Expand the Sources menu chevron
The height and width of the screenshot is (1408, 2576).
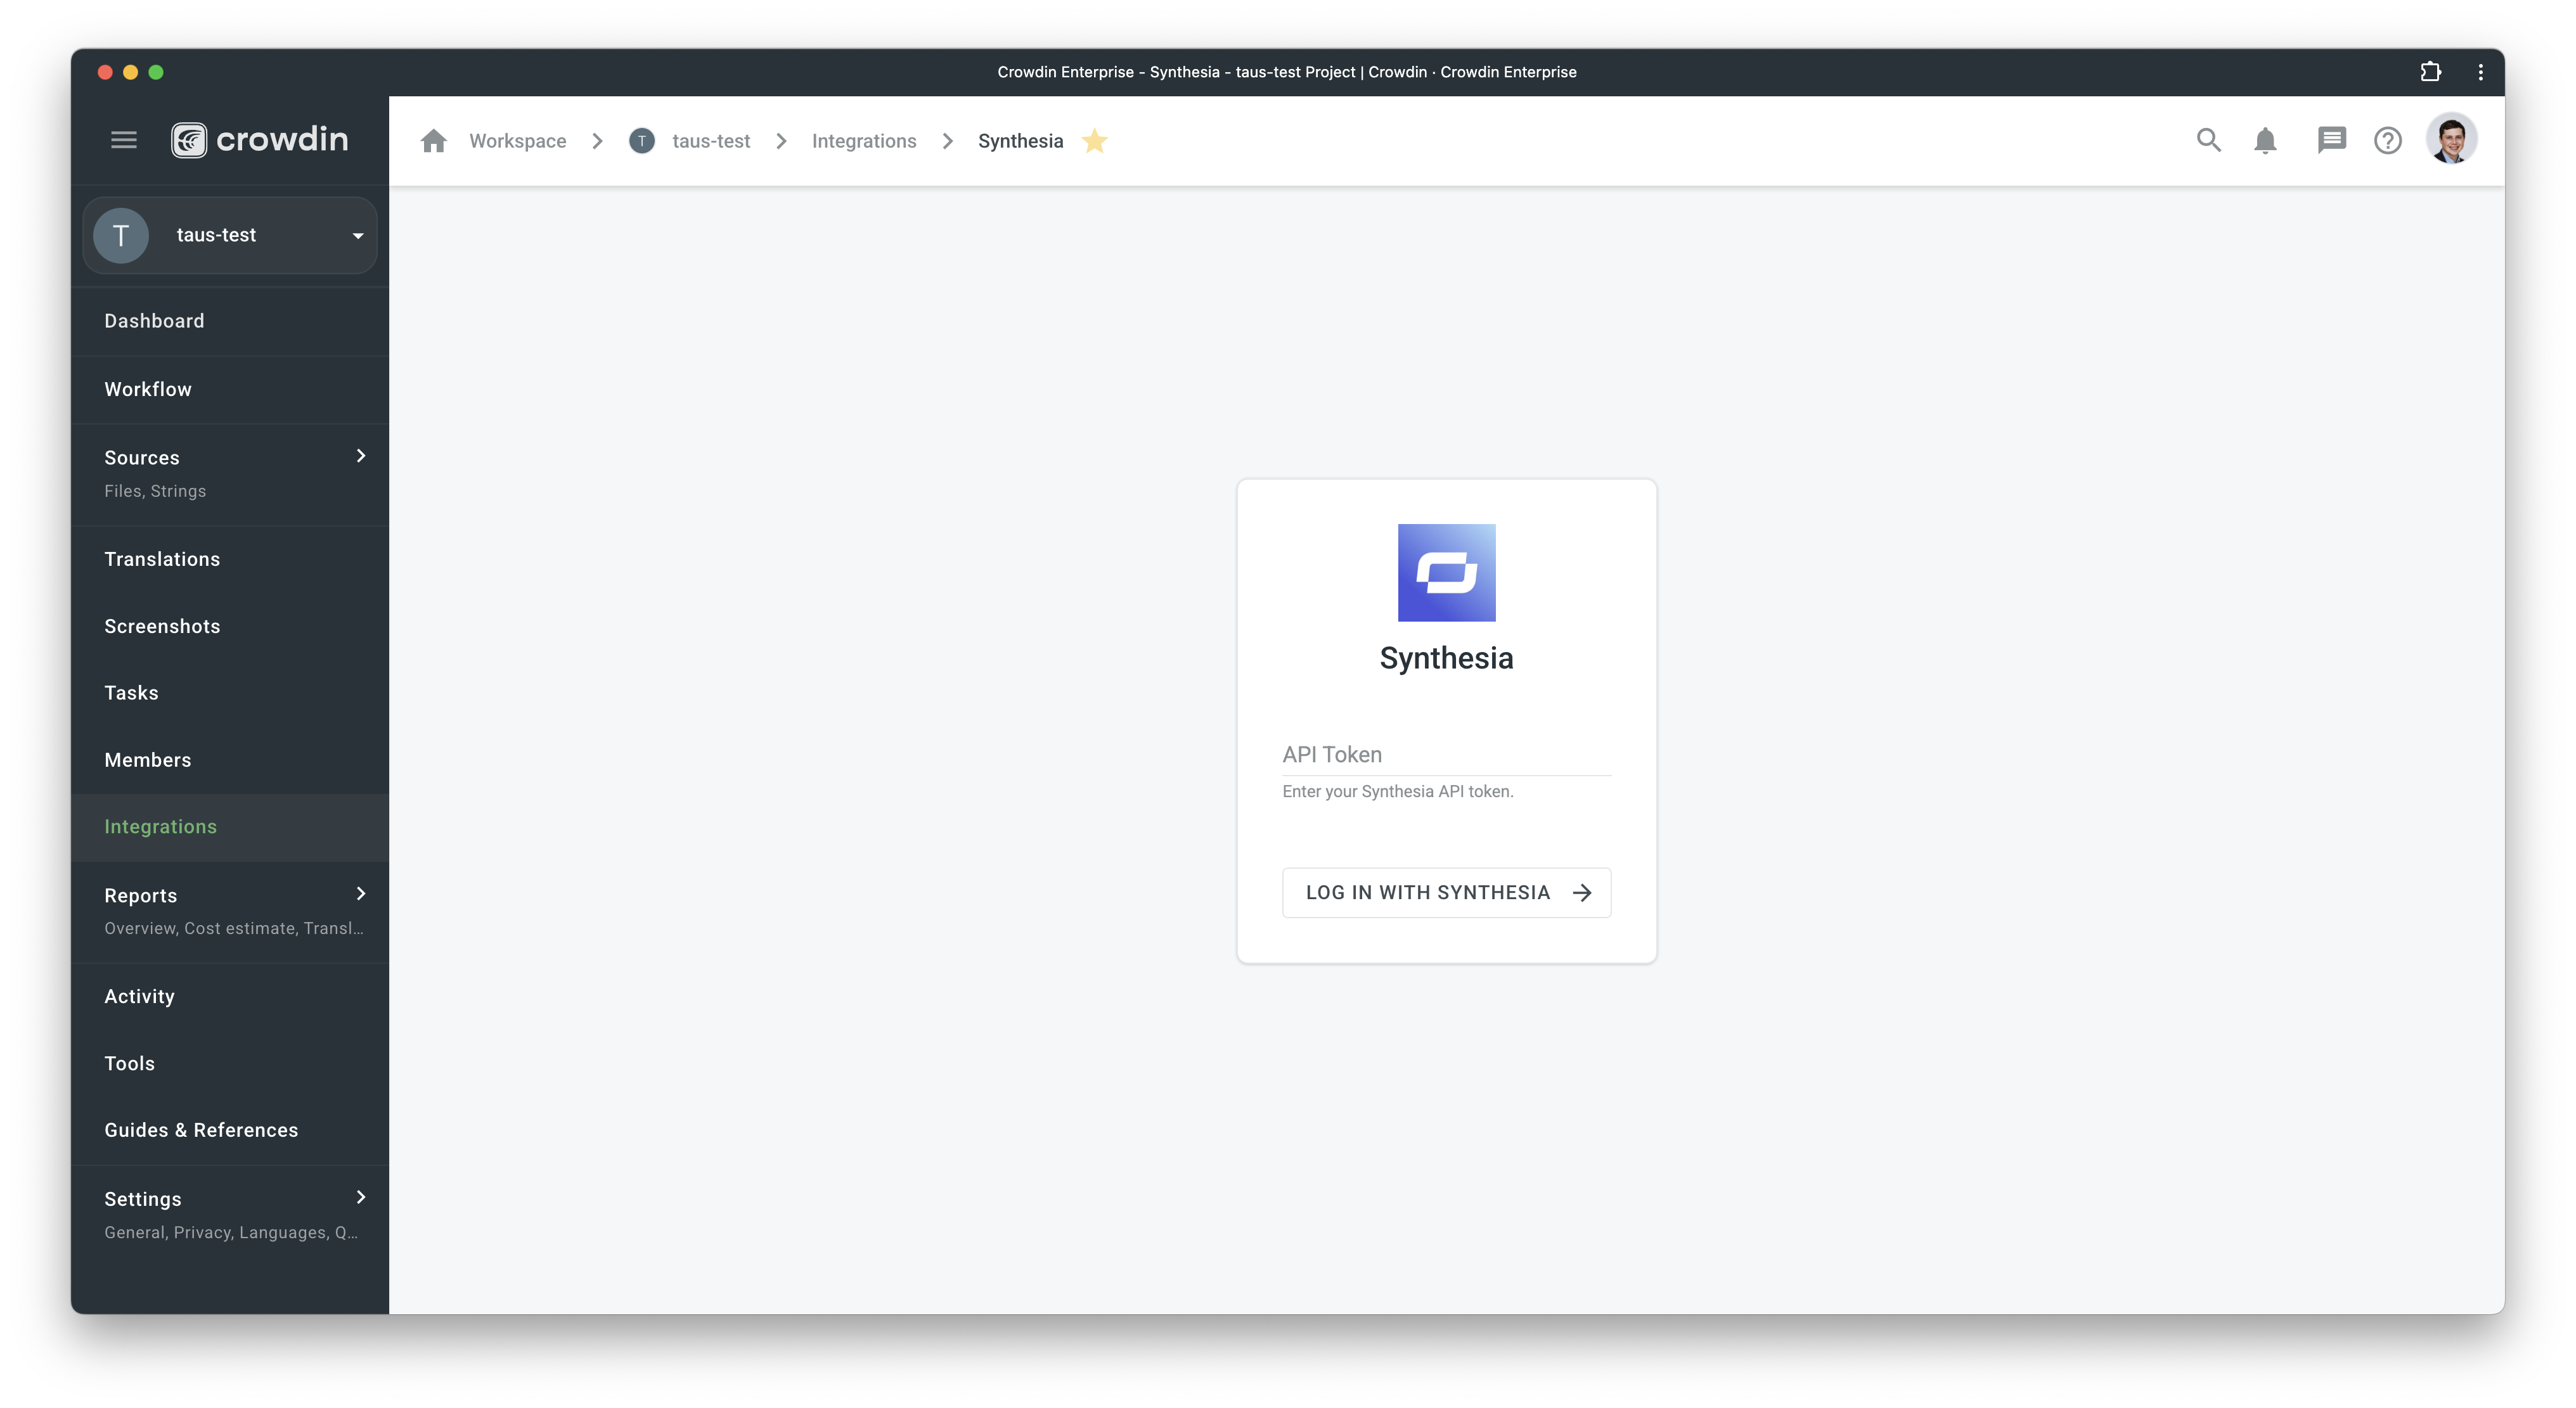pos(361,456)
